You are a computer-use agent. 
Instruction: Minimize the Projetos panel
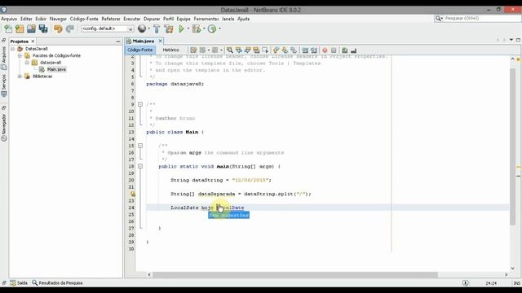pos(118,42)
